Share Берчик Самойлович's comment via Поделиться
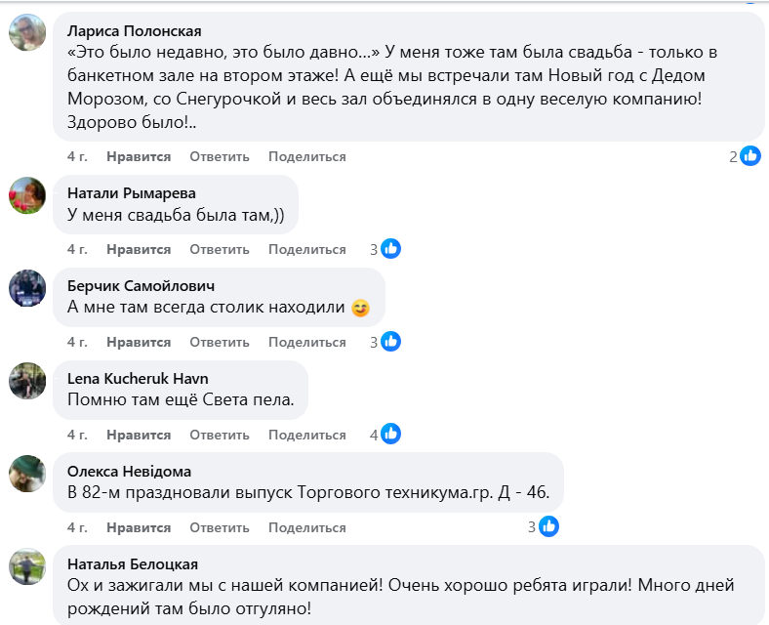The image size is (769, 625). point(306,342)
